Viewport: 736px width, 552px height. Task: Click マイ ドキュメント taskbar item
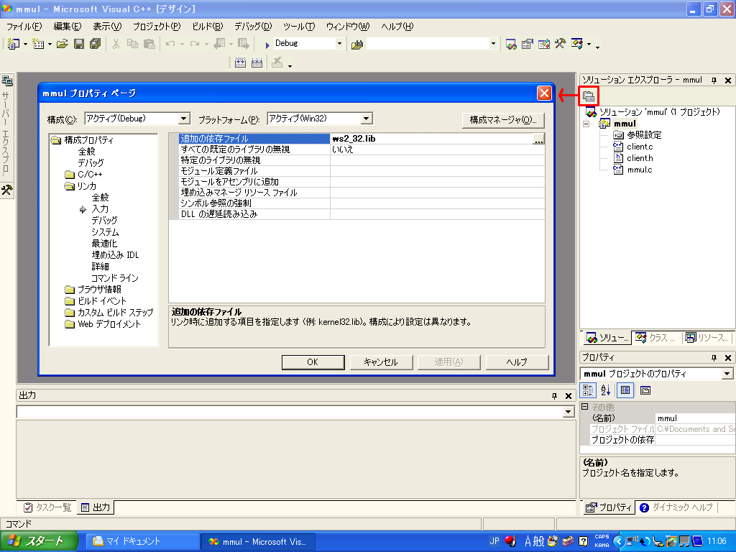pos(142,542)
